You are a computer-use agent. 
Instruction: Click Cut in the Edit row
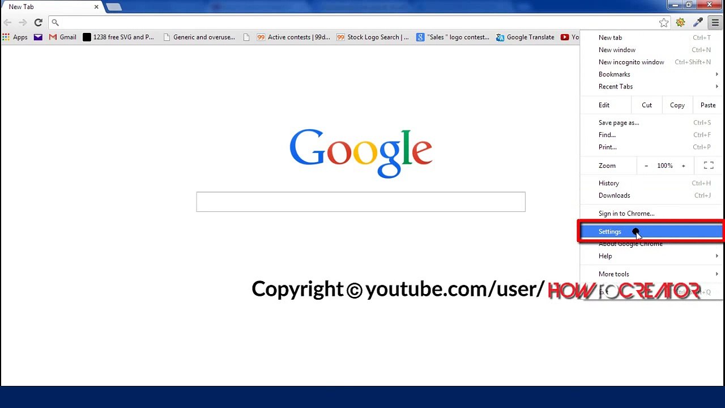click(647, 105)
